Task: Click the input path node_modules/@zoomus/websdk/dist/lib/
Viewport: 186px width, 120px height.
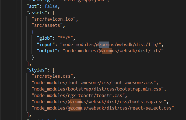Action: coord(111,44)
